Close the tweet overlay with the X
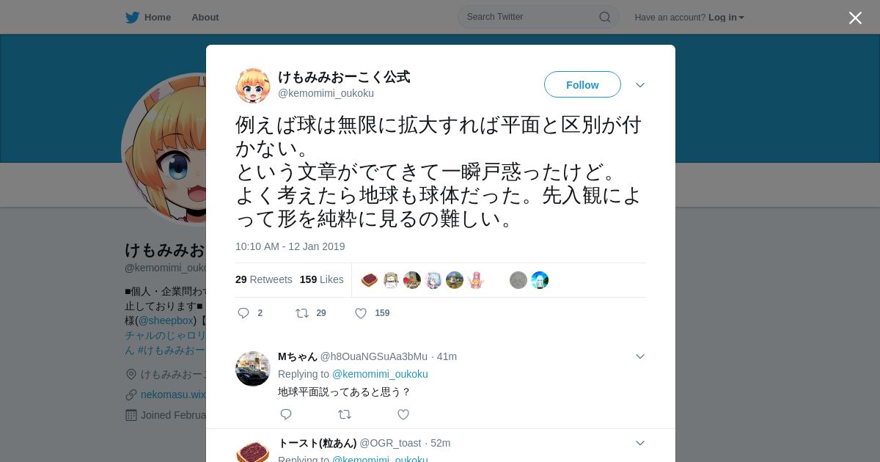 pyautogui.click(x=855, y=18)
